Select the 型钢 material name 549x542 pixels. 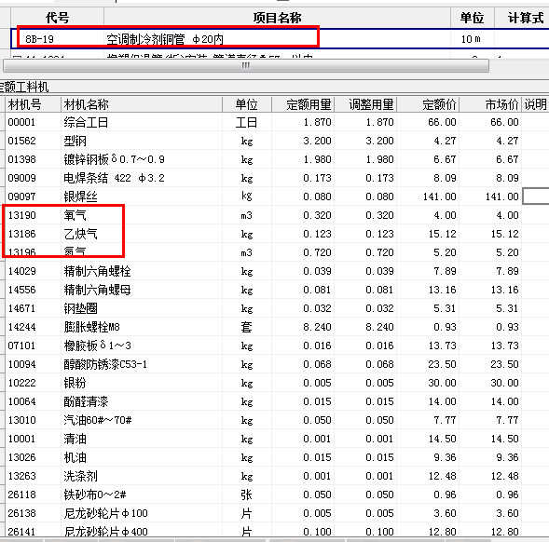click(x=75, y=141)
